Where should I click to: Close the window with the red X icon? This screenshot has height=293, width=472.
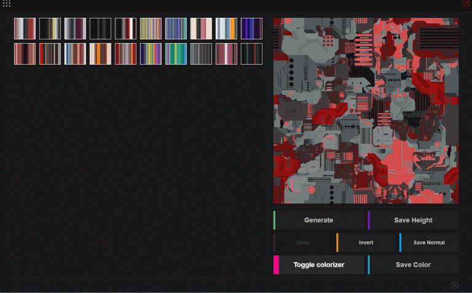[465, 3]
